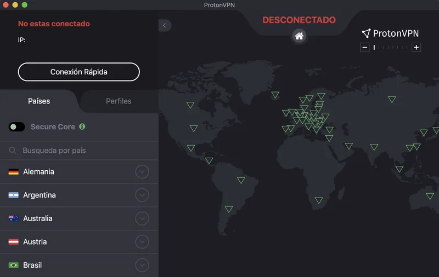Switch to the Países tab
The width and height of the screenshot is (439, 277).
[x=39, y=101]
